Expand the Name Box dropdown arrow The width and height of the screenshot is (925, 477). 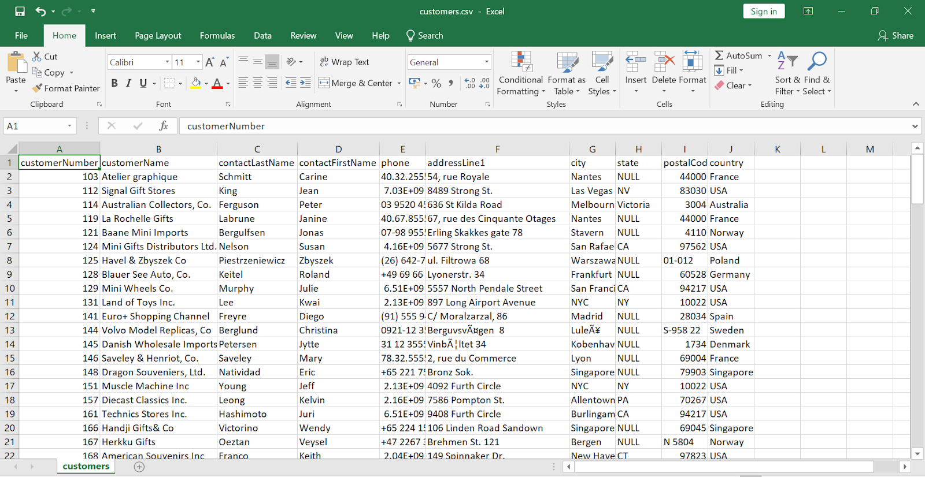[x=69, y=126]
